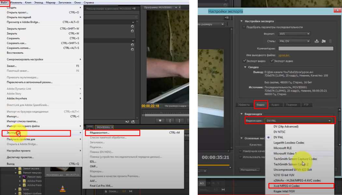Open the Видеокодек DV PAL dropdown
342x195 pixels.
click(x=298, y=121)
